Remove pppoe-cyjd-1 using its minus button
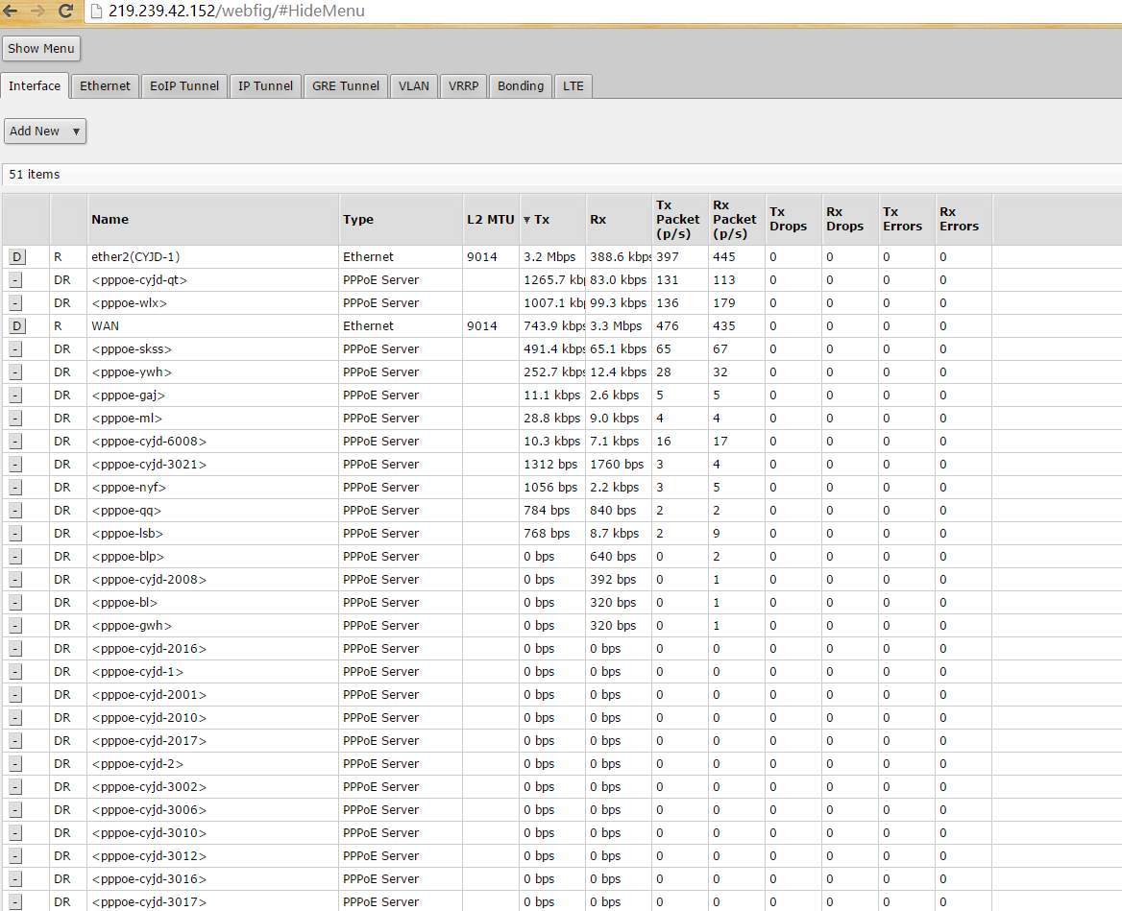Viewport: 1122px width, 911px height. tap(15, 672)
